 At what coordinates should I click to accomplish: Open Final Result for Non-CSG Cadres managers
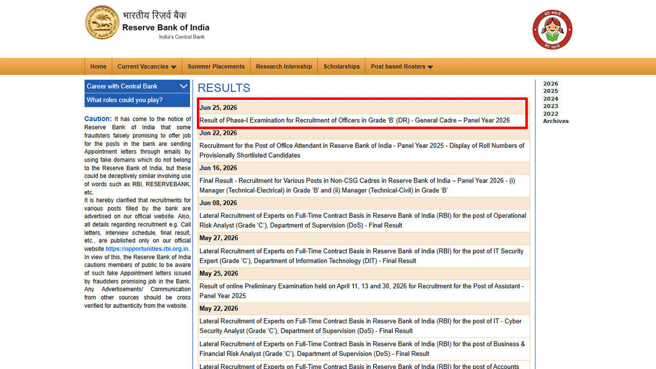(357, 186)
